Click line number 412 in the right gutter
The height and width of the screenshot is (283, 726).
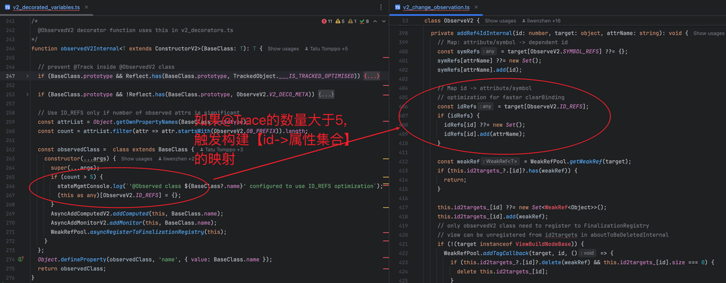[403, 162]
